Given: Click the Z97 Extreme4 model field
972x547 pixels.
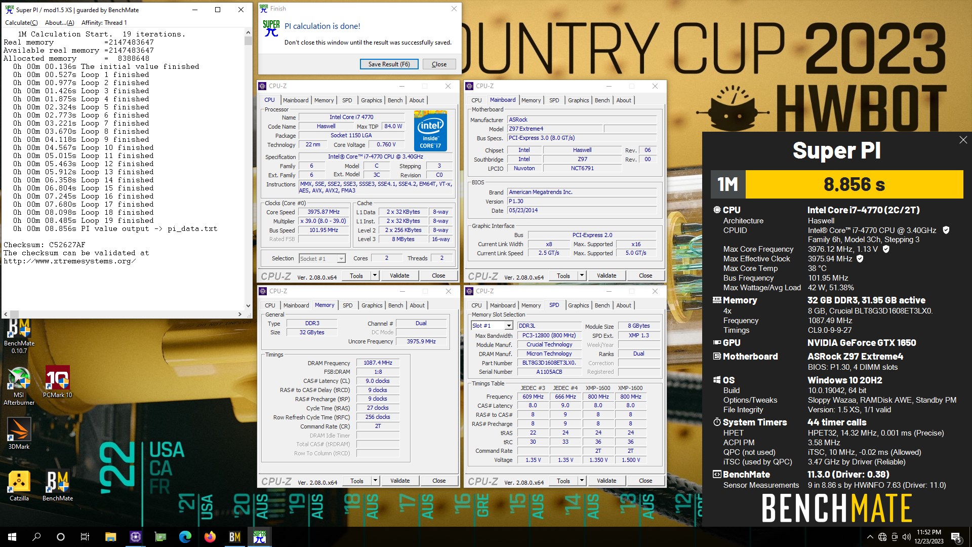Looking at the screenshot, I should pyautogui.click(x=555, y=129).
